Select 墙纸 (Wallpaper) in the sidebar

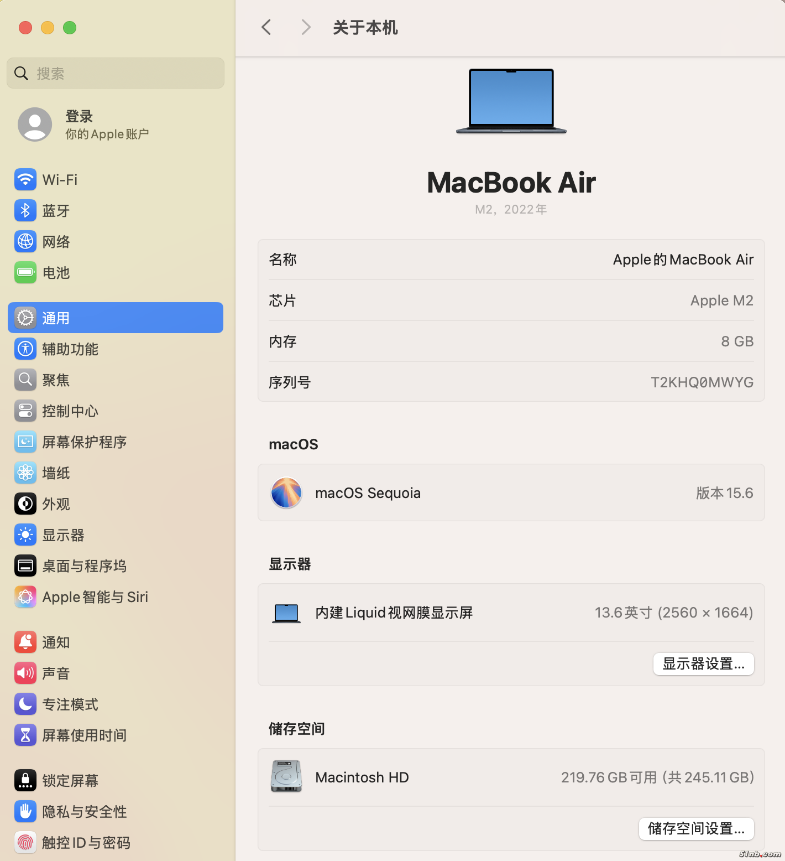pyautogui.click(x=116, y=473)
